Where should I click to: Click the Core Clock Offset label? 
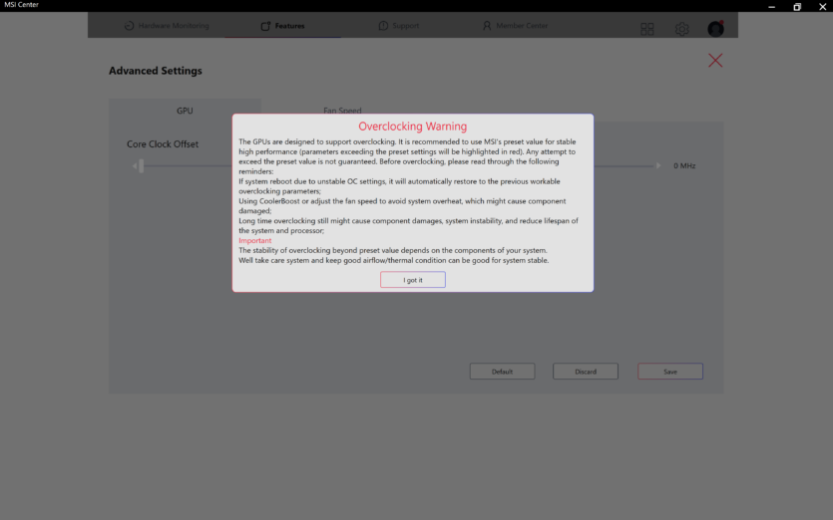pos(163,143)
